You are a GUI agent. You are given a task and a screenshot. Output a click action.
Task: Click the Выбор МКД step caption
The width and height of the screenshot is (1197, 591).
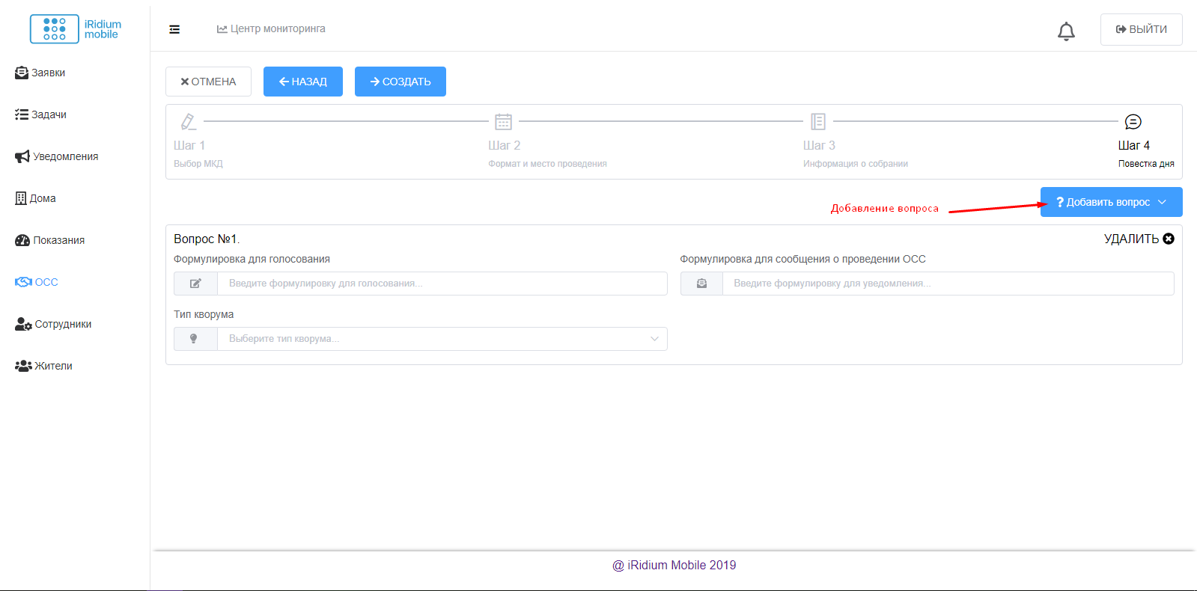[x=198, y=164]
